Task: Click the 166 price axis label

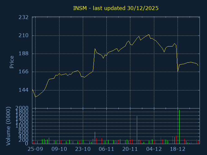Action: click(24, 72)
